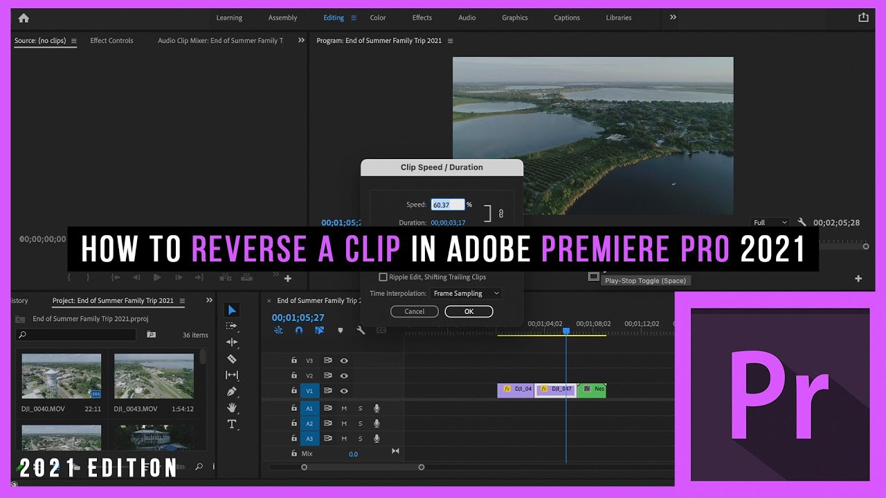Open Source panel menu
The width and height of the screenshot is (886, 498).
point(74,41)
